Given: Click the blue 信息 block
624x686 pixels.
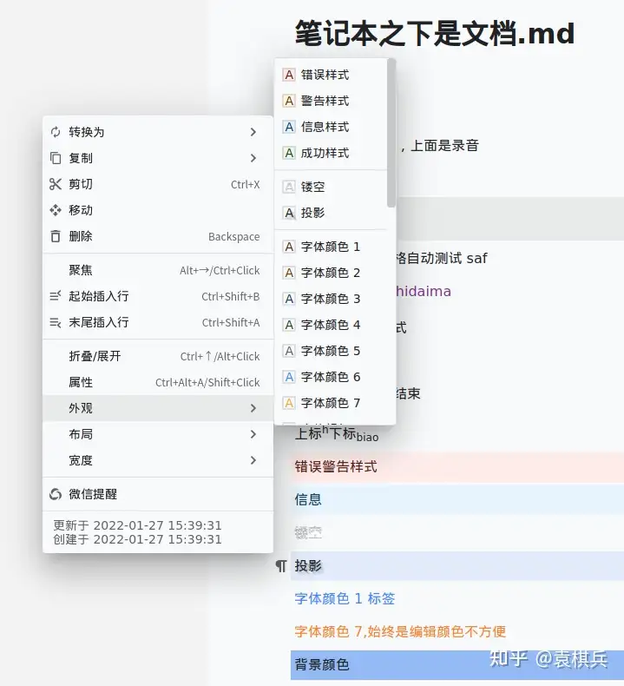Looking at the screenshot, I should pos(457,499).
